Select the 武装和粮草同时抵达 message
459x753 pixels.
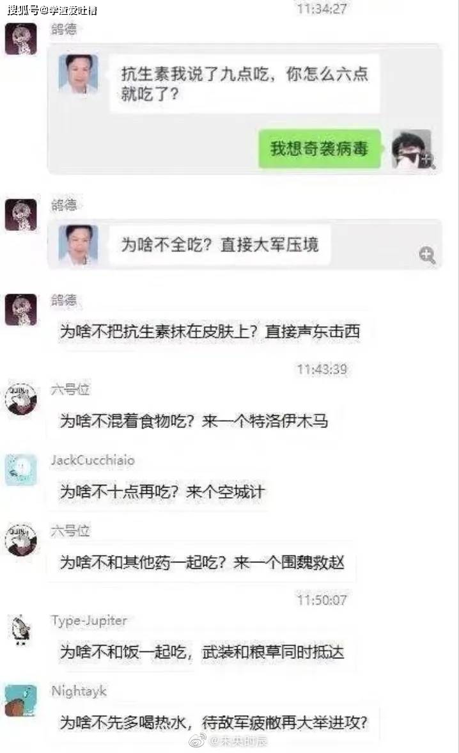pyautogui.click(x=202, y=652)
